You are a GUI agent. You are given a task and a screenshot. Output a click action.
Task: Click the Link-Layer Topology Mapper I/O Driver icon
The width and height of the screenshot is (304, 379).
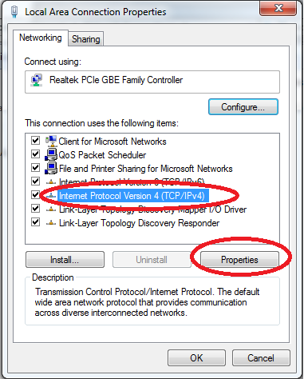coord(51,209)
